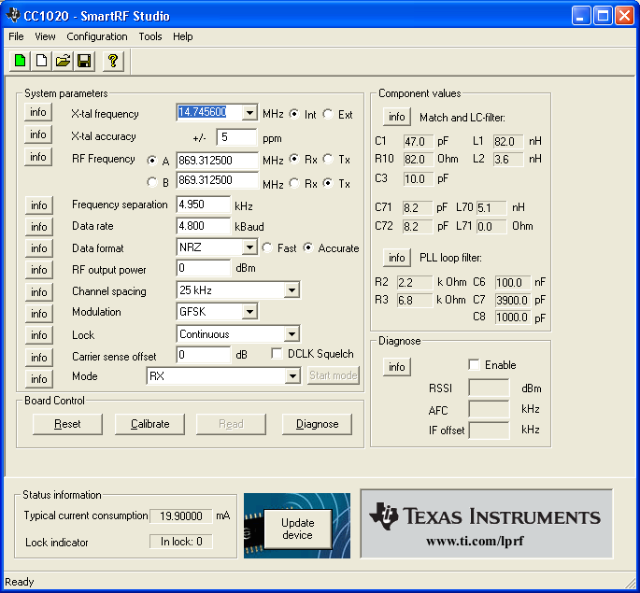Click the RF Frequency A value field
Image resolution: width=640 pixels, height=593 pixels.
pyautogui.click(x=217, y=161)
